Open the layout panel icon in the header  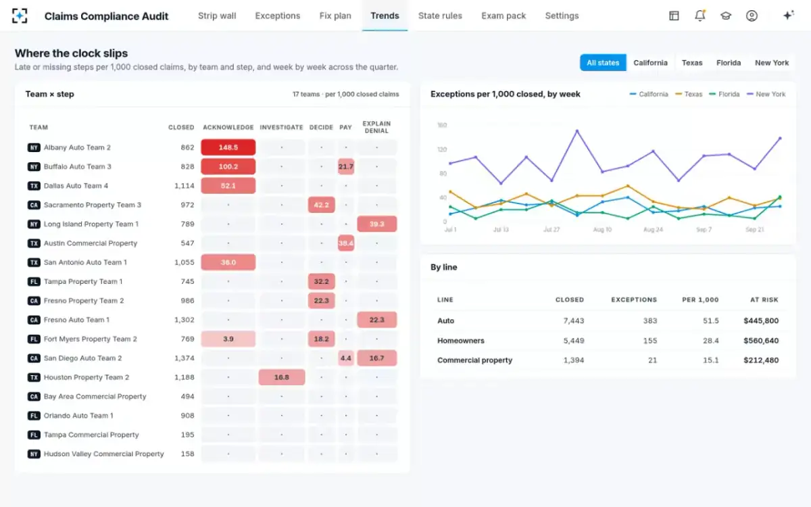click(x=674, y=16)
